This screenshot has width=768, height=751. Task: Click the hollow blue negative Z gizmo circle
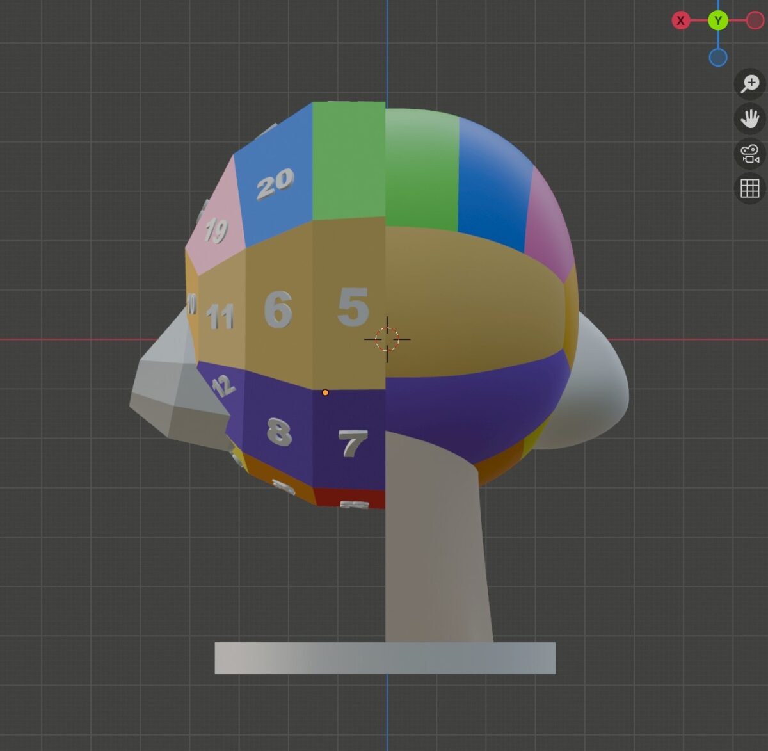(718, 58)
